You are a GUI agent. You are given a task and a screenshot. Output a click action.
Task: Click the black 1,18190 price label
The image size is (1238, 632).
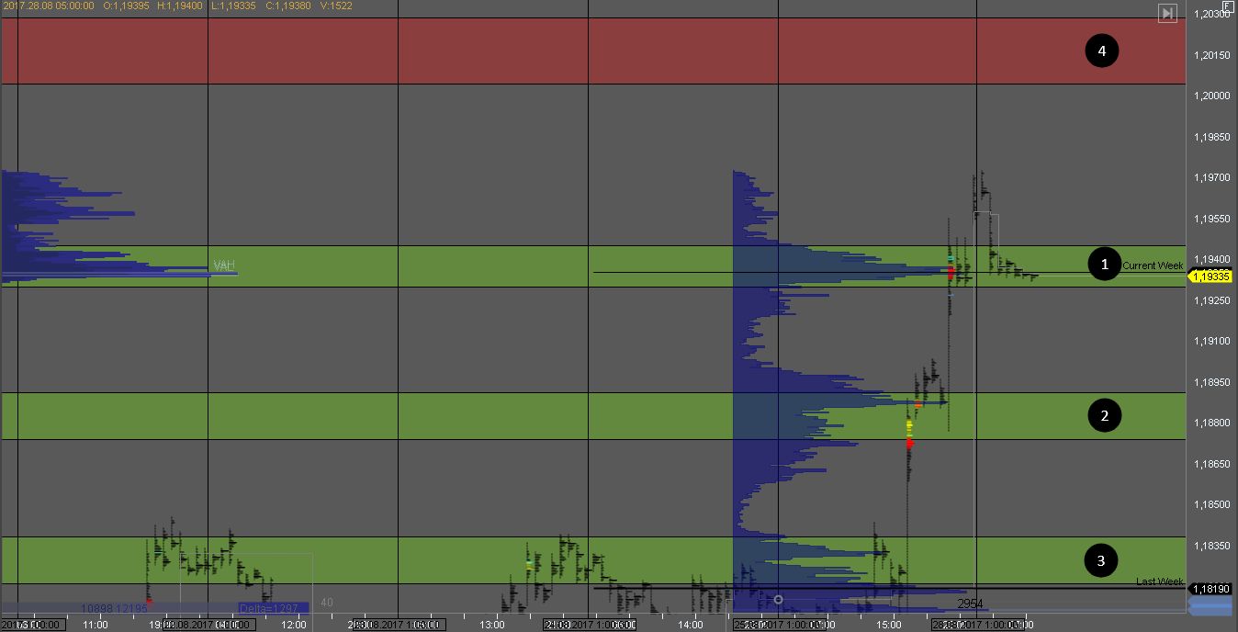pos(1212,588)
